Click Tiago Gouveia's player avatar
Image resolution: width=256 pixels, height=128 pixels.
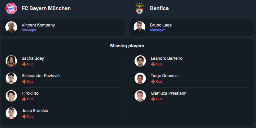[x=140, y=78]
